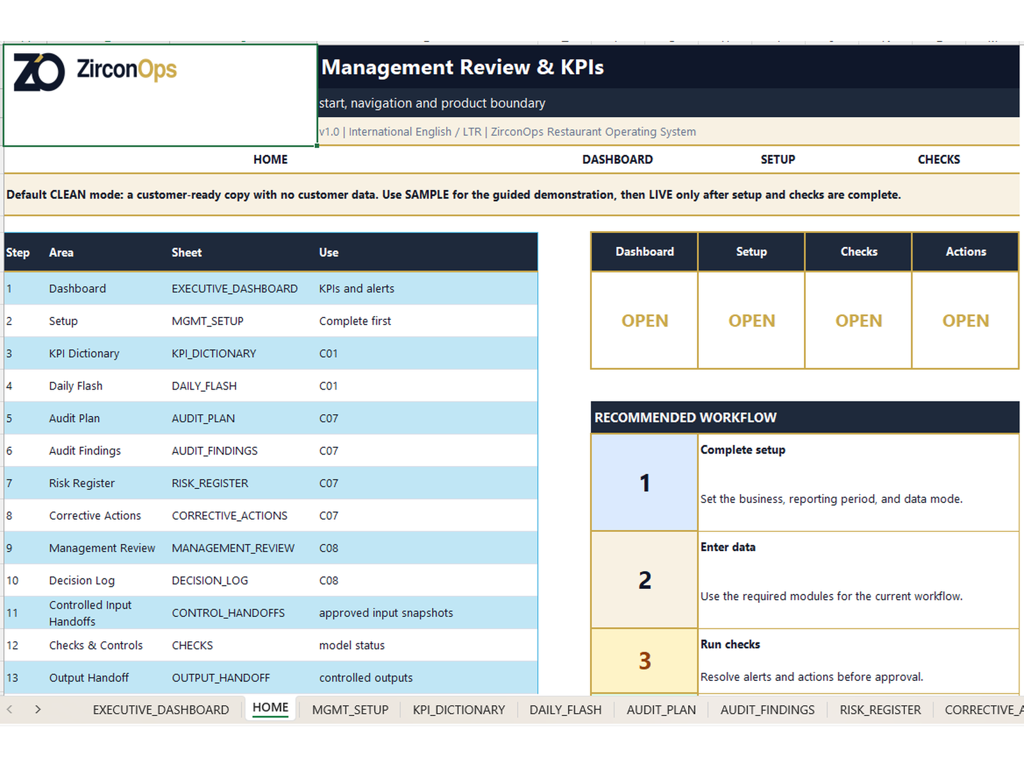Select the AUDIT_FINDINGS cell in the Sheet column
Image resolution: width=1024 pixels, height=768 pixels.
[243, 451]
